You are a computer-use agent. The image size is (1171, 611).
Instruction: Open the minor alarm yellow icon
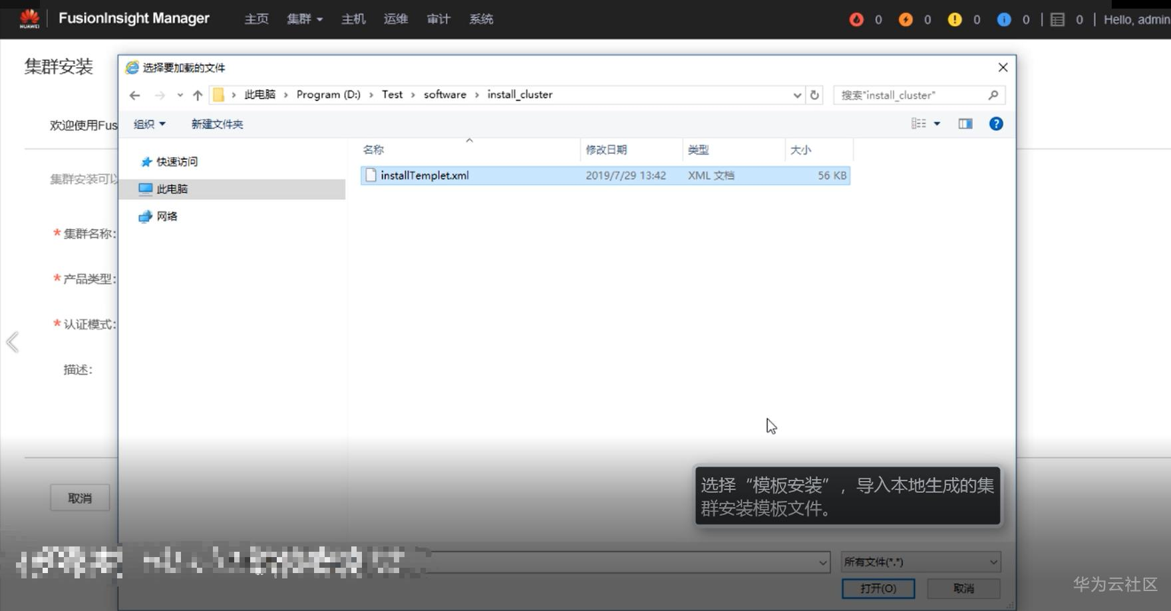[955, 19]
